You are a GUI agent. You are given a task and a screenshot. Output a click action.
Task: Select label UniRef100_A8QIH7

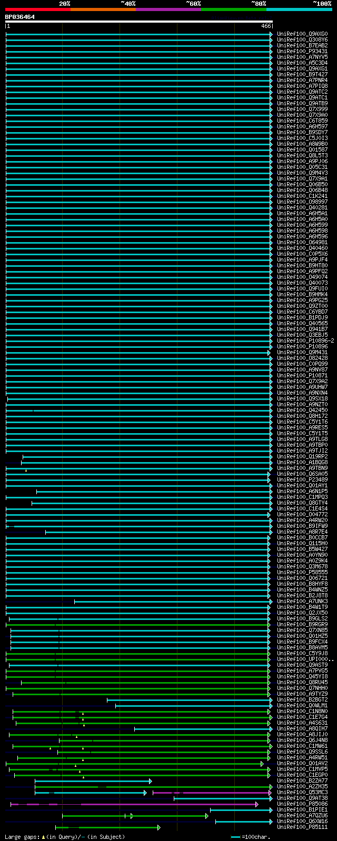point(302,729)
